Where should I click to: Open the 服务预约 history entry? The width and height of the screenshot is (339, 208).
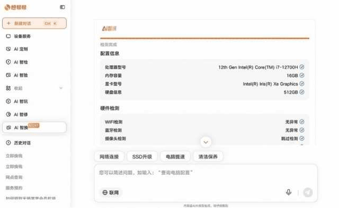coord(14,188)
